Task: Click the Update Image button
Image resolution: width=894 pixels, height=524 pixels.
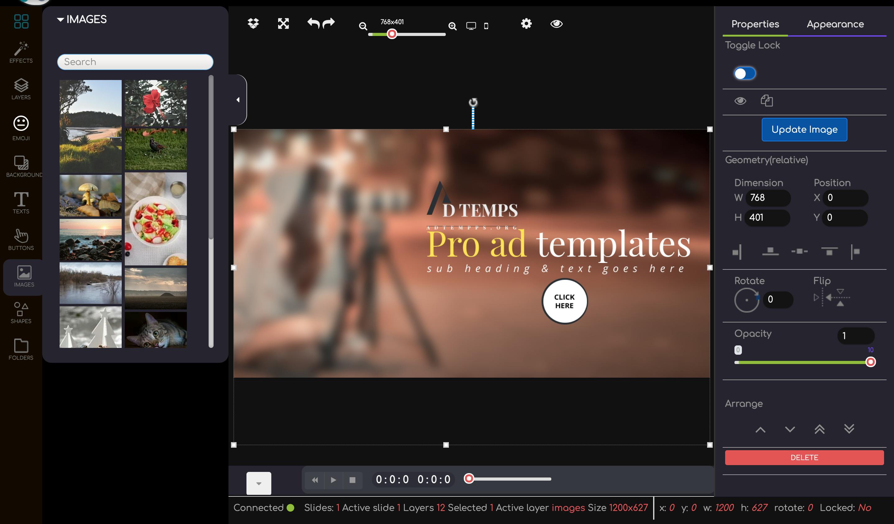Action: coord(804,129)
